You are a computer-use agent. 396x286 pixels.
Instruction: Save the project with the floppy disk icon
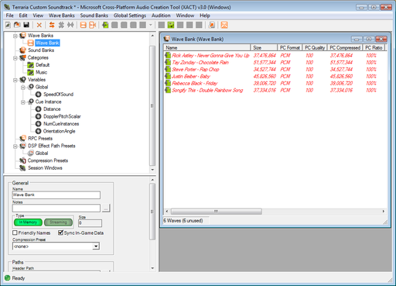26,25
